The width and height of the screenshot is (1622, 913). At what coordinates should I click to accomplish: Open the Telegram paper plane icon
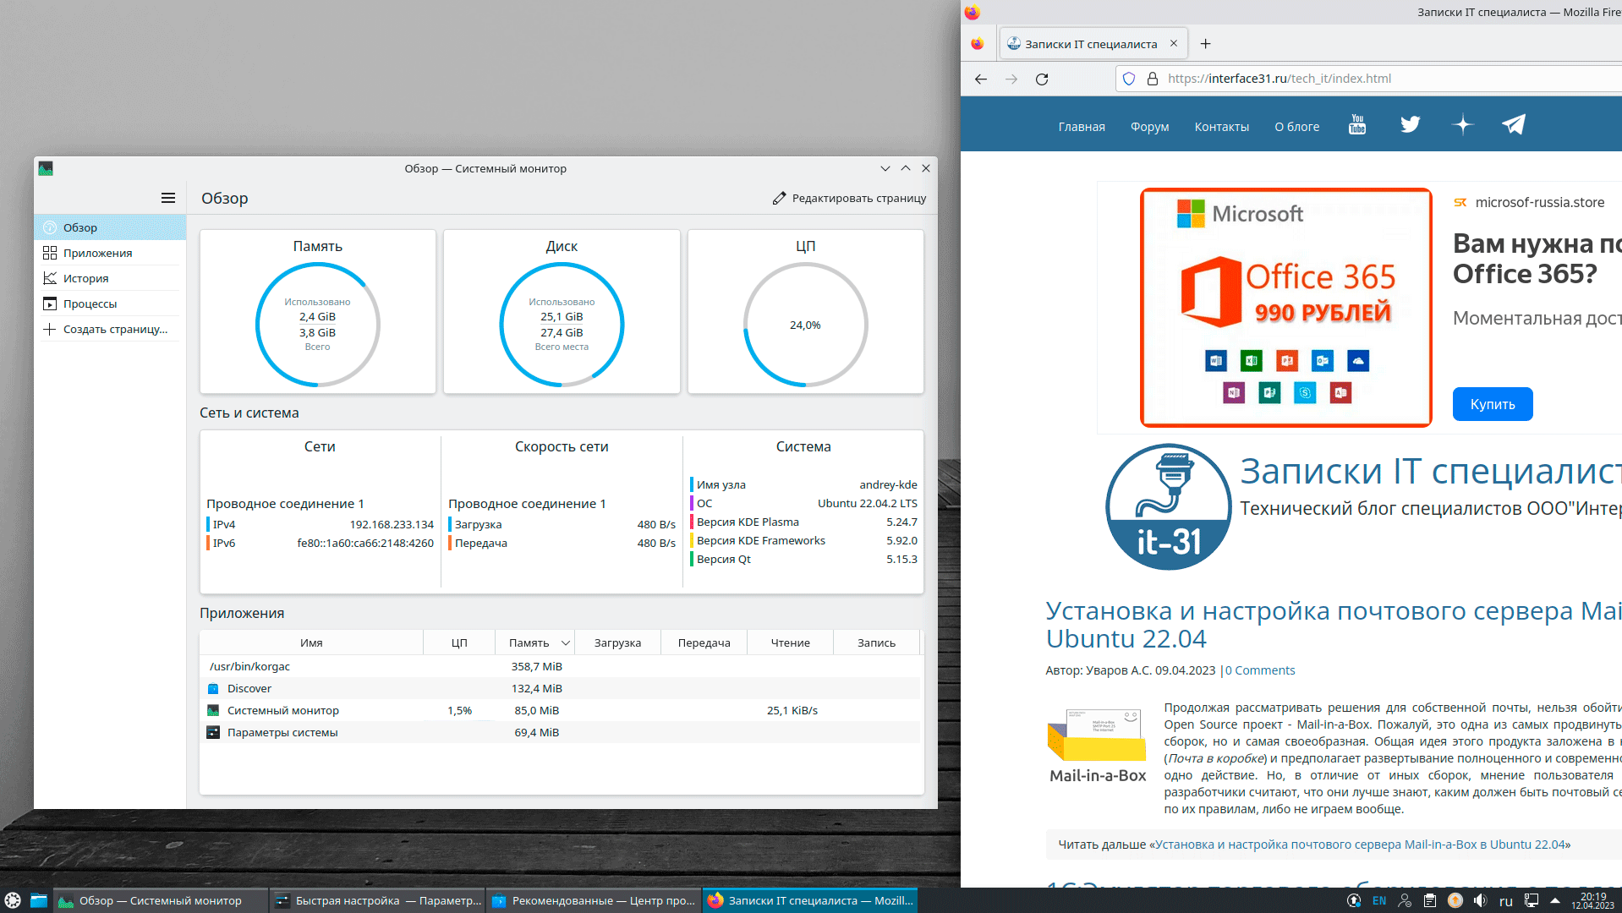[1513, 125]
